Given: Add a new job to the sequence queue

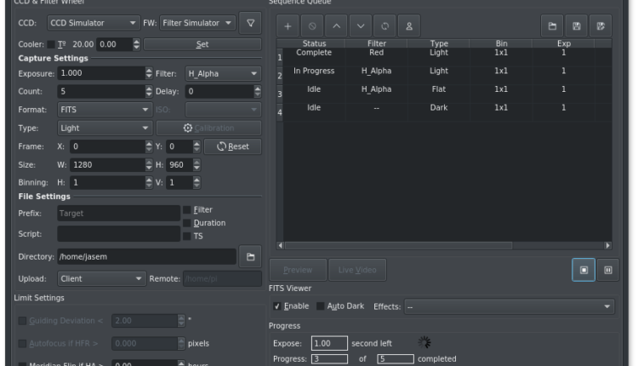Looking at the screenshot, I should point(287,26).
